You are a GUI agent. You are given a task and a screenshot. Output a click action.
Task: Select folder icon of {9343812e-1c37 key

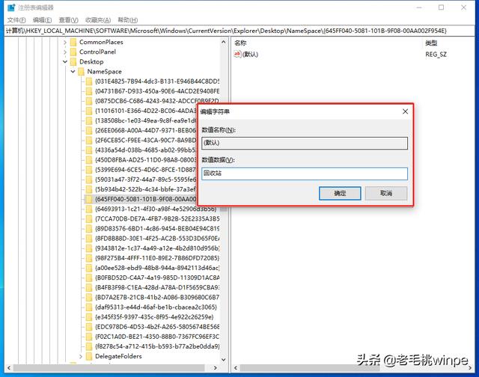89,248
